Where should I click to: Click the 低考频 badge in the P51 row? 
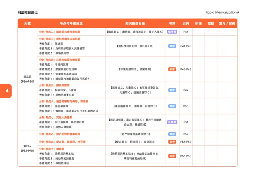point(172,122)
